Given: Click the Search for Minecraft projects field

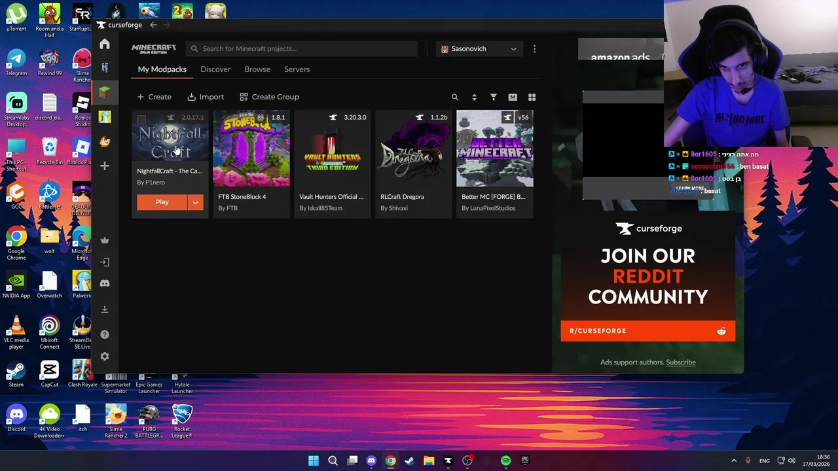Looking at the screenshot, I should click(302, 48).
